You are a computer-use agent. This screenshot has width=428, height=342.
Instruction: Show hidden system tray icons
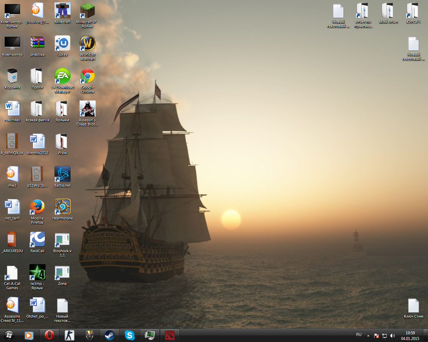(368, 336)
